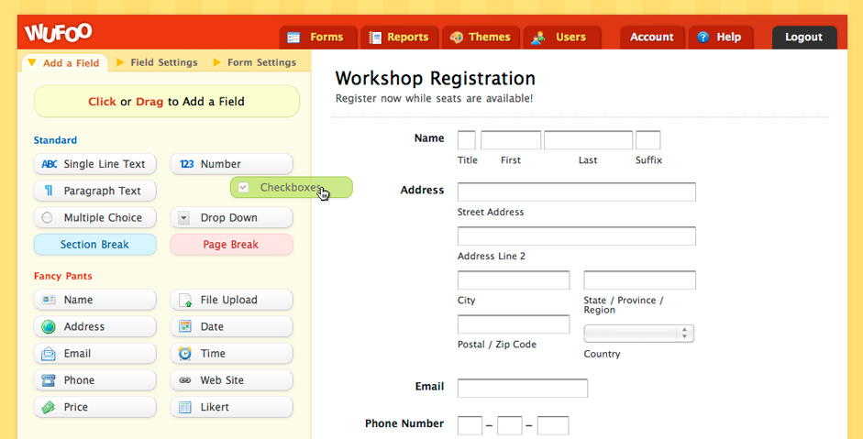Click the Address Line 2 input field
The image size is (863, 439).
pos(576,236)
